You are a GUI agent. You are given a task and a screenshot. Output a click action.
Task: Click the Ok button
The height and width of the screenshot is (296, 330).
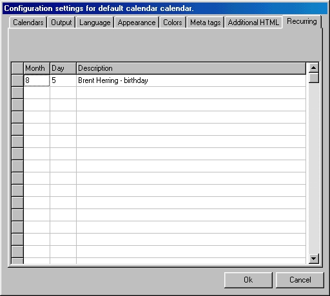(x=248, y=280)
